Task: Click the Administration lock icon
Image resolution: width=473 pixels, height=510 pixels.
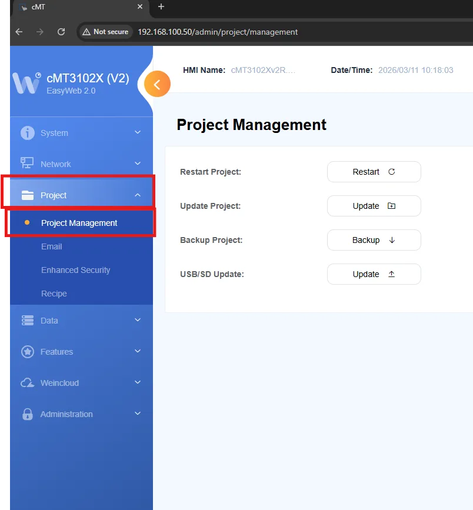Action: click(27, 414)
